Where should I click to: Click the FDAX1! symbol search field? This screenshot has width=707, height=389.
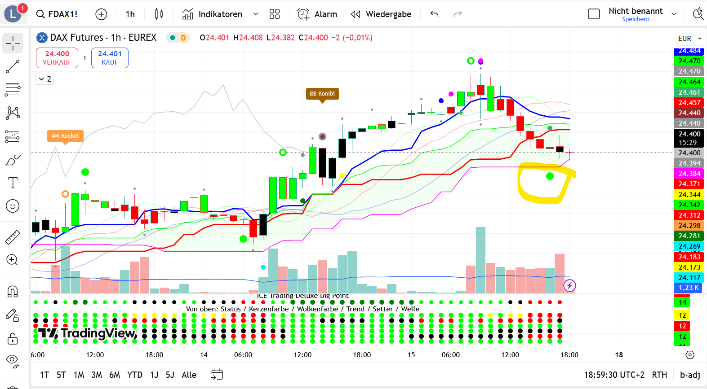58,14
